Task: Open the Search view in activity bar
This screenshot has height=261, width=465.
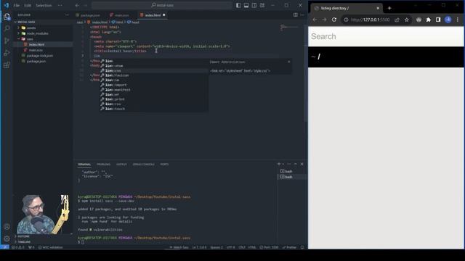Action: coord(7,28)
